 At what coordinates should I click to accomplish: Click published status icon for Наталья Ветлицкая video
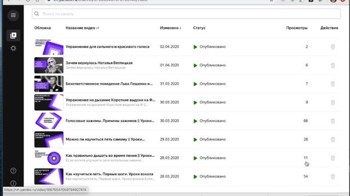(195, 65)
